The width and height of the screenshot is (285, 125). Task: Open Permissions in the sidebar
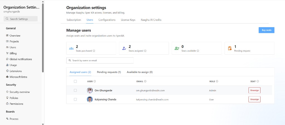[16, 104]
